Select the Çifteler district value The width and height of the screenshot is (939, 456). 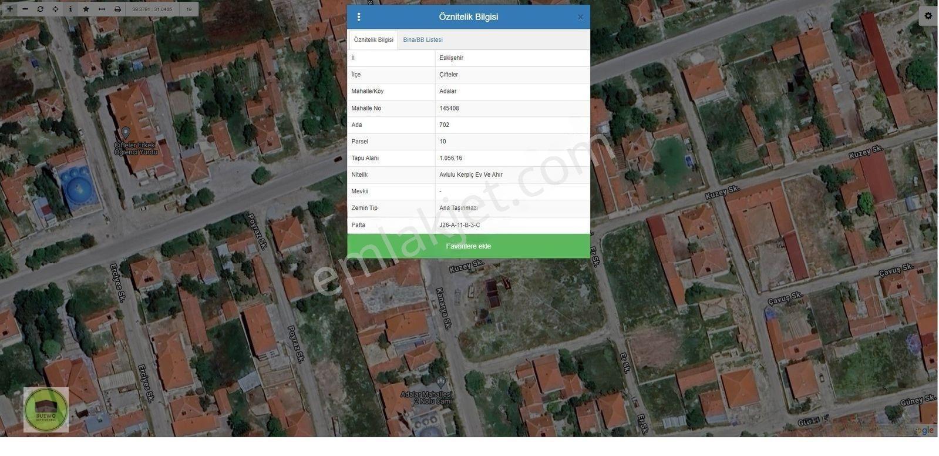pos(513,75)
